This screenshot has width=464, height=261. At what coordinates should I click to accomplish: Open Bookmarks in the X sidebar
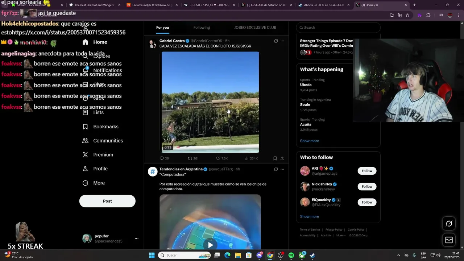pos(101,127)
